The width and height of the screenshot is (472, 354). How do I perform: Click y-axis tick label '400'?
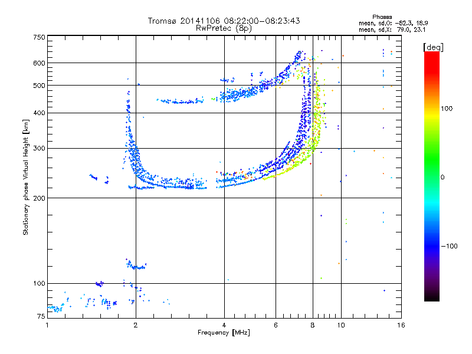tap(39, 113)
